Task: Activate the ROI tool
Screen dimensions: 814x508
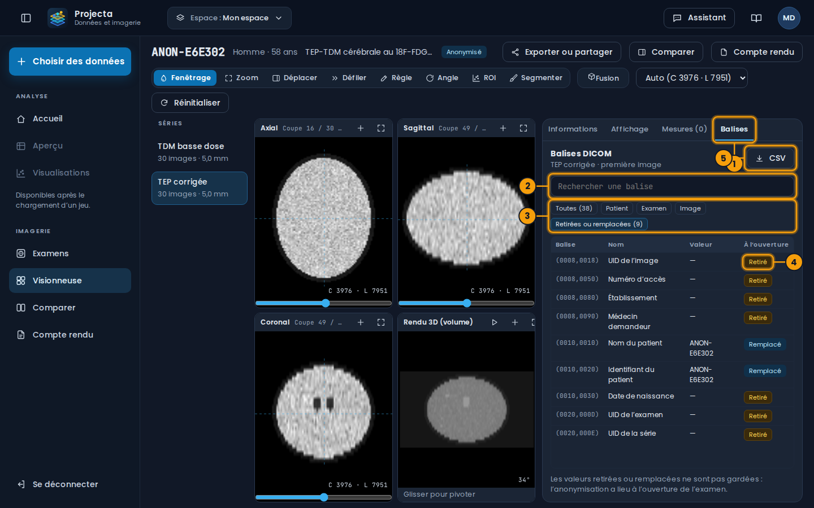Action: point(484,78)
